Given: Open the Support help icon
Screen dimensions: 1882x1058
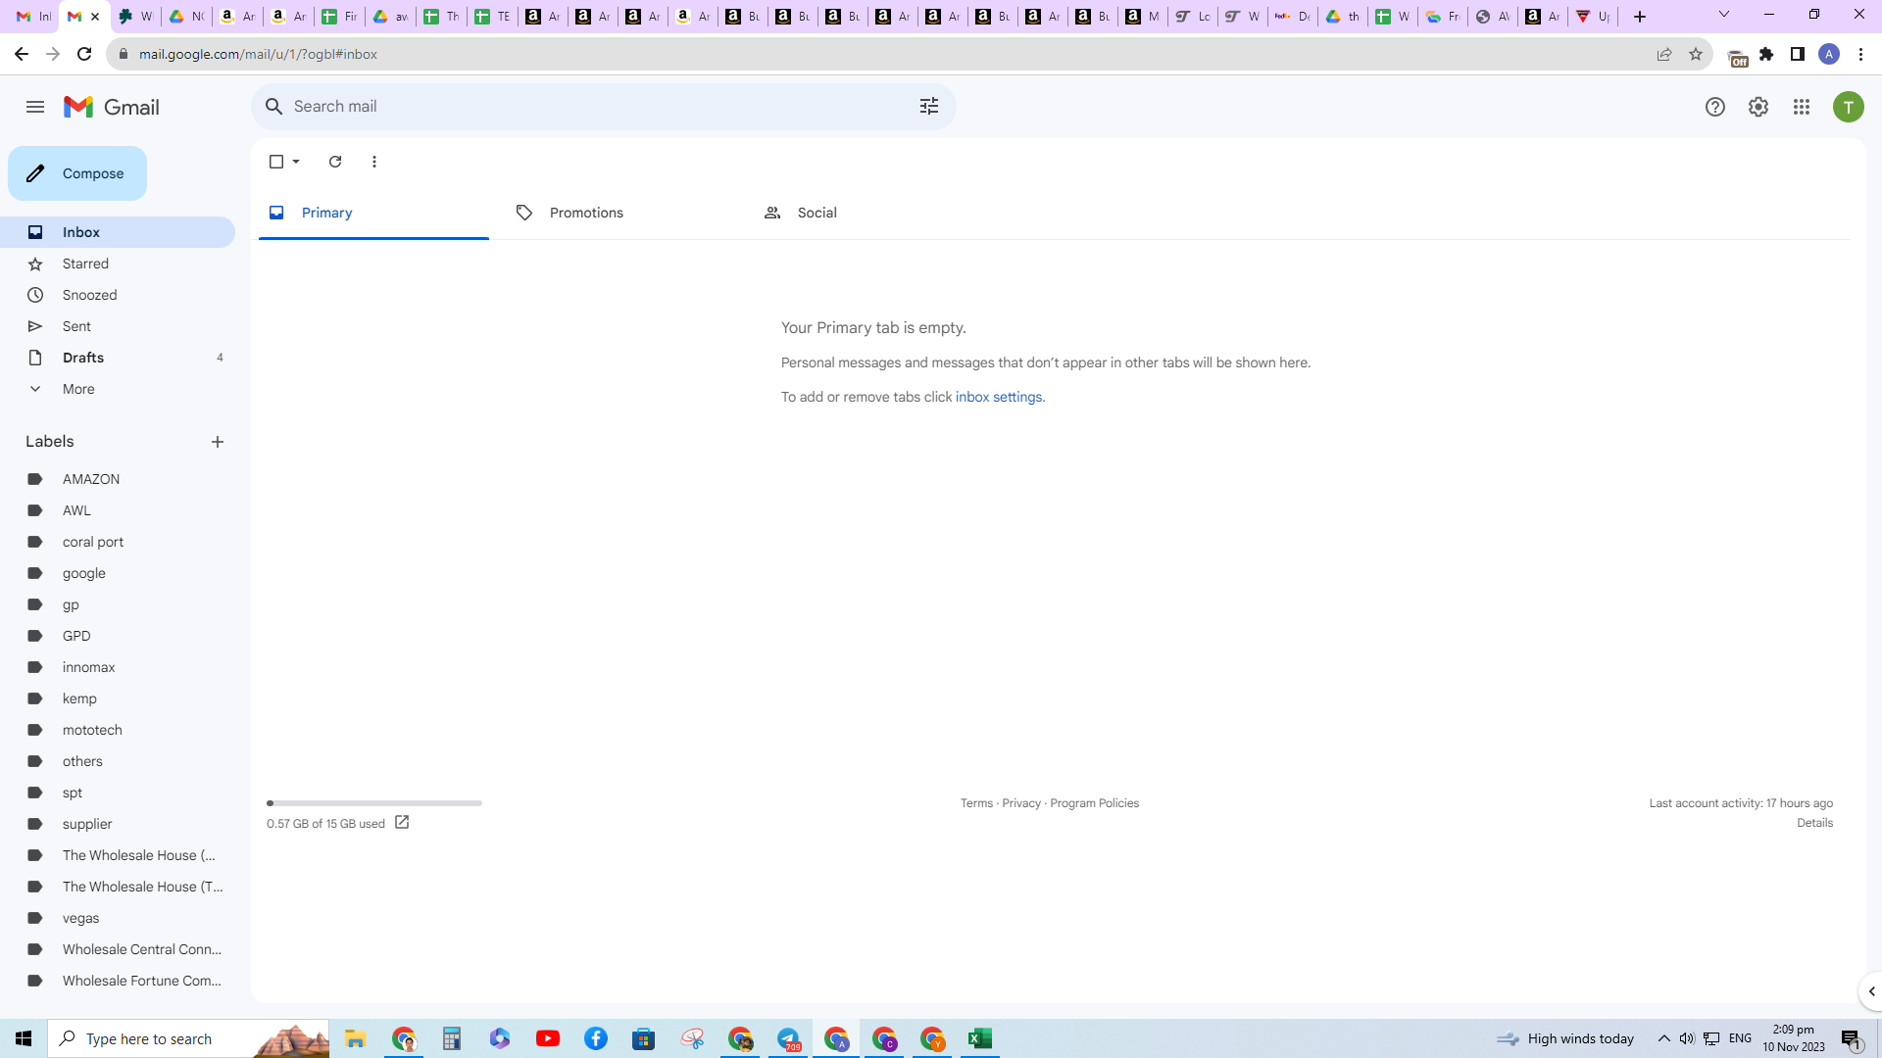Looking at the screenshot, I should pos(1714,107).
